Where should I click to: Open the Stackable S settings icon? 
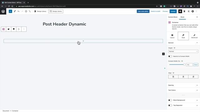pos(184,11)
